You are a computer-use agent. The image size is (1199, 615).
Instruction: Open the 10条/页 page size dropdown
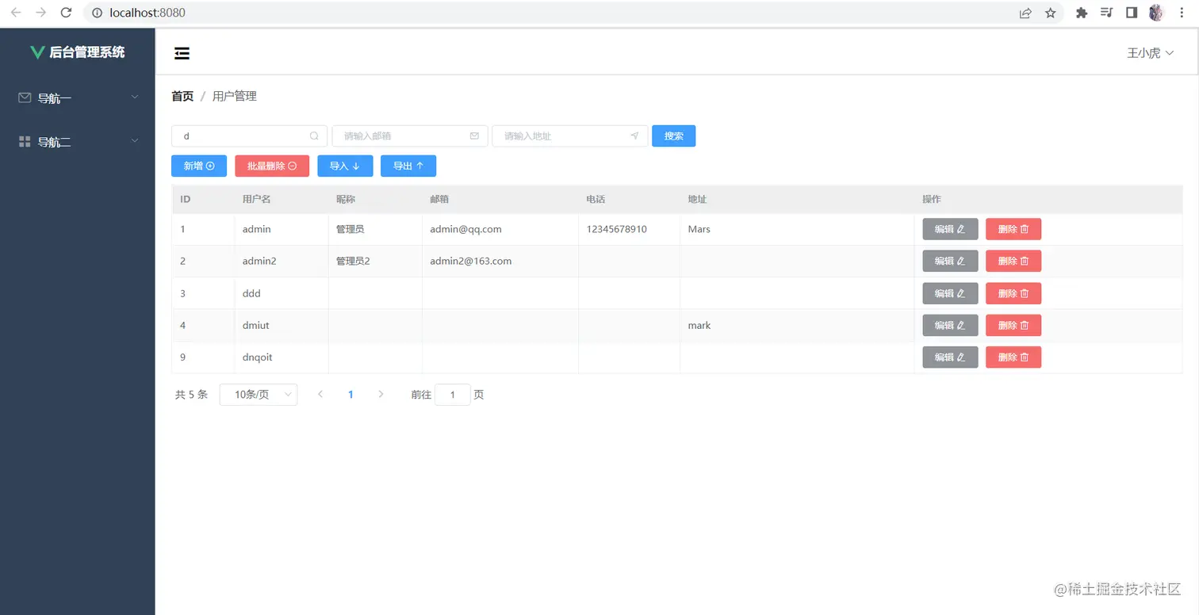pyautogui.click(x=259, y=395)
